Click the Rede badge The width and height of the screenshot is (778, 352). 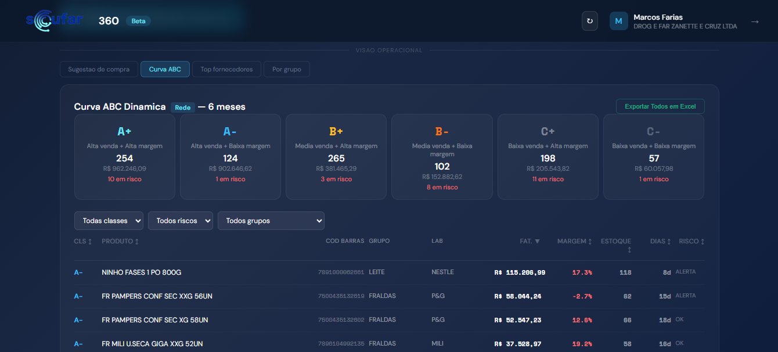tap(183, 107)
